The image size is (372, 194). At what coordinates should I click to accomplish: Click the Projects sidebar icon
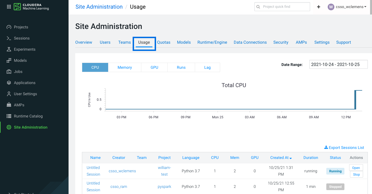tap(9, 27)
